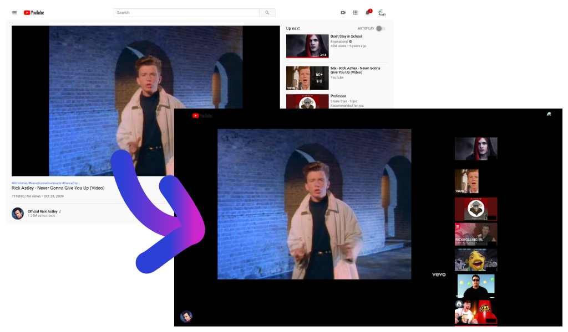Open "Rickrolling IRL" thumbnail in dark window
Screen dimensions: 568x332
[476, 234]
